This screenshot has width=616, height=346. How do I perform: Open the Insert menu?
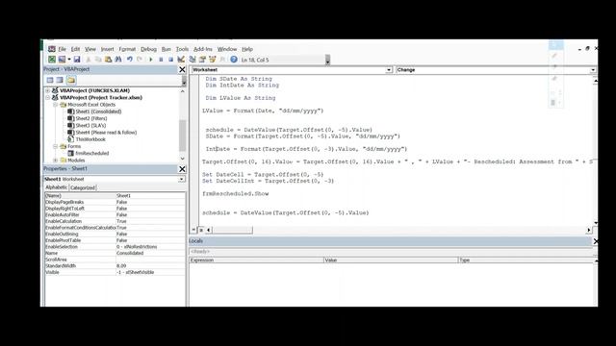coord(107,49)
